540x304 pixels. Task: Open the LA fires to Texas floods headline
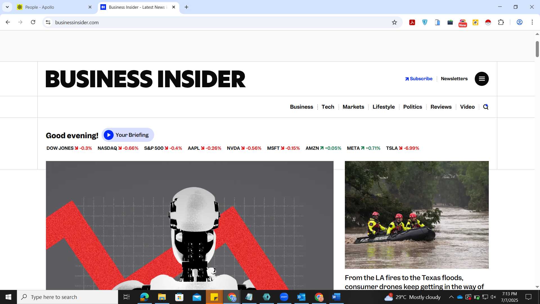tap(415, 282)
